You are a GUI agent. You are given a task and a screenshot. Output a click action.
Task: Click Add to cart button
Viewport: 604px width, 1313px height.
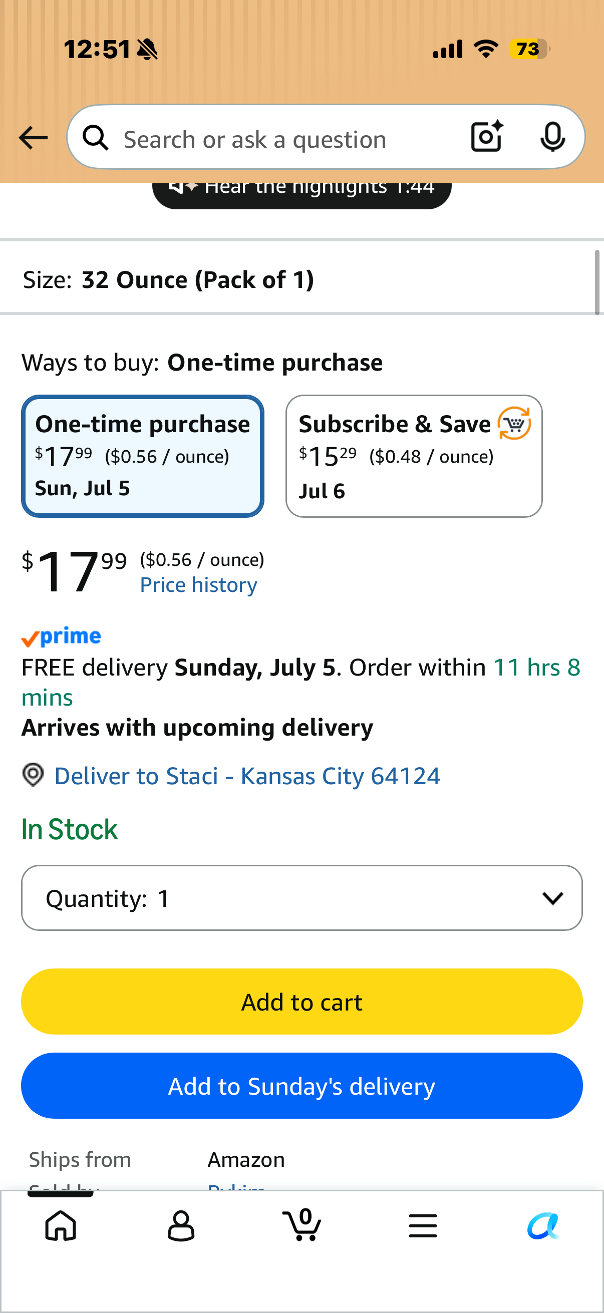point(301,1002)
